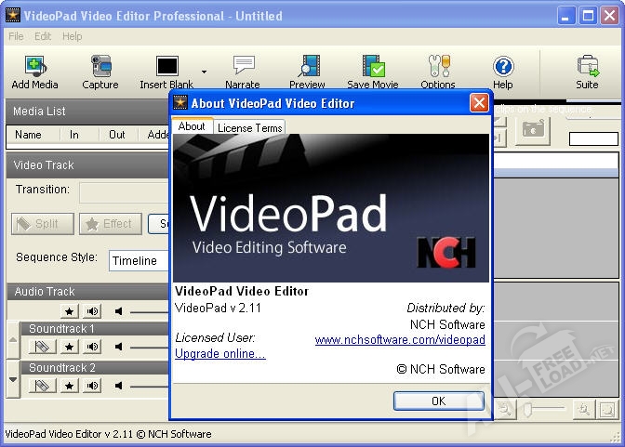625x447 pixels.
Task: Switch to the License Terms tab
Action: point(250,127)
